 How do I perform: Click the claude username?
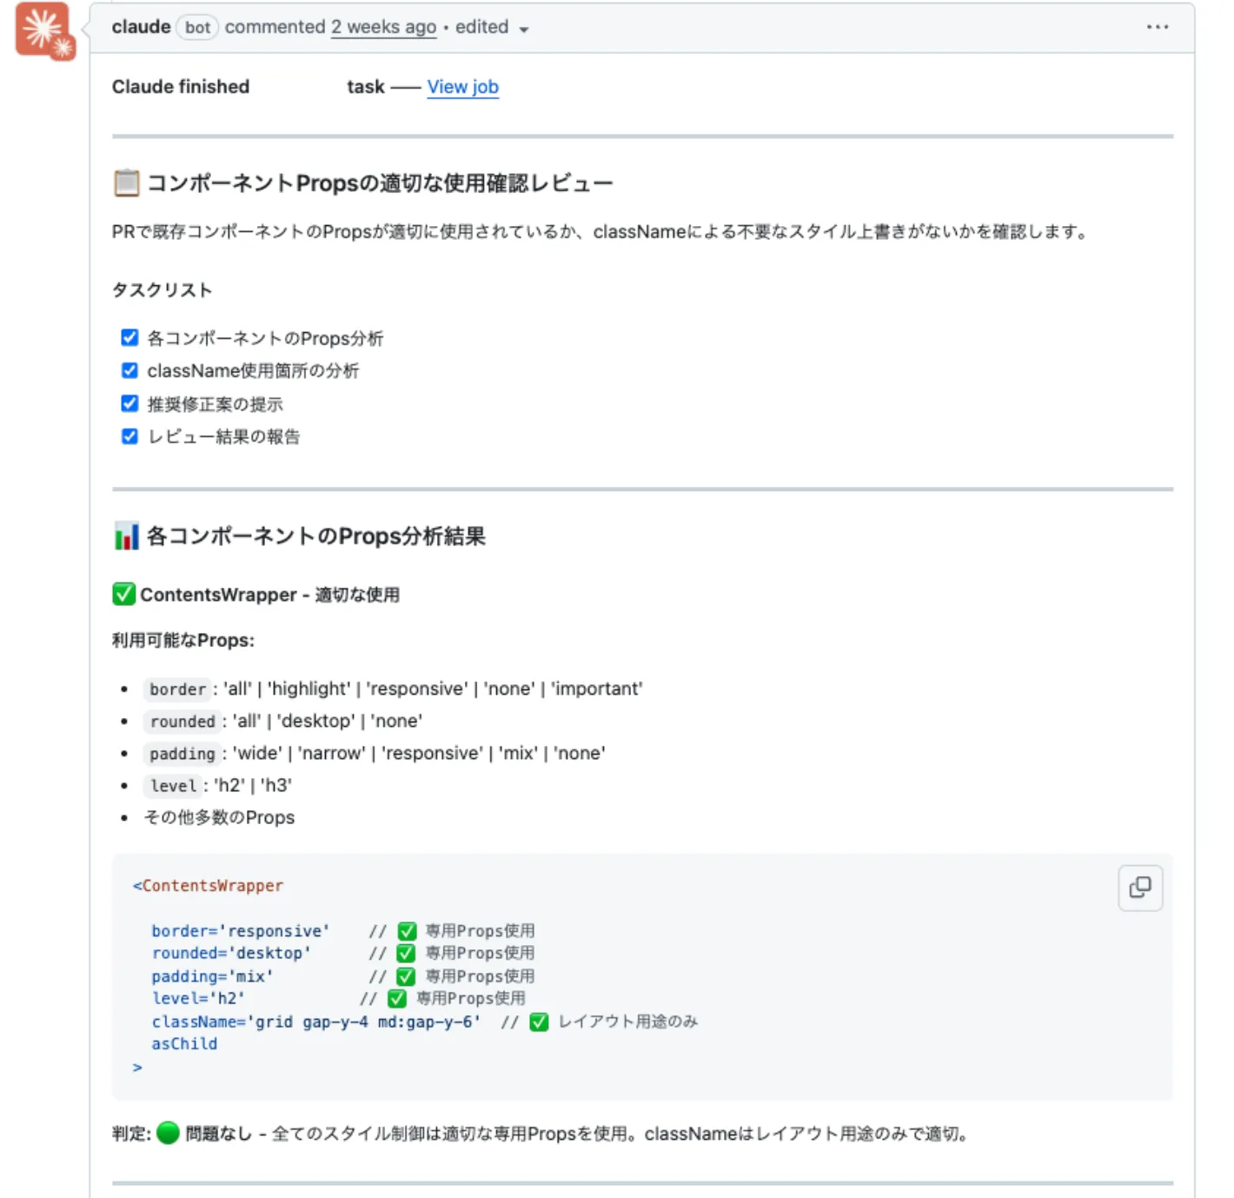[141, 26]
